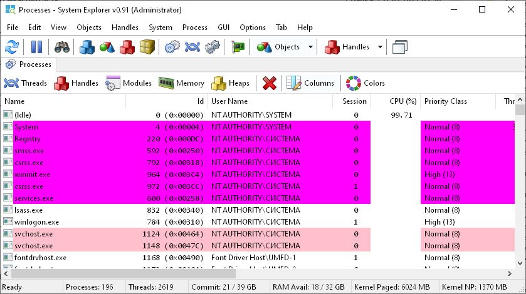Open the System menu
This screenshot has width=526, height=294.
(160, 28)
